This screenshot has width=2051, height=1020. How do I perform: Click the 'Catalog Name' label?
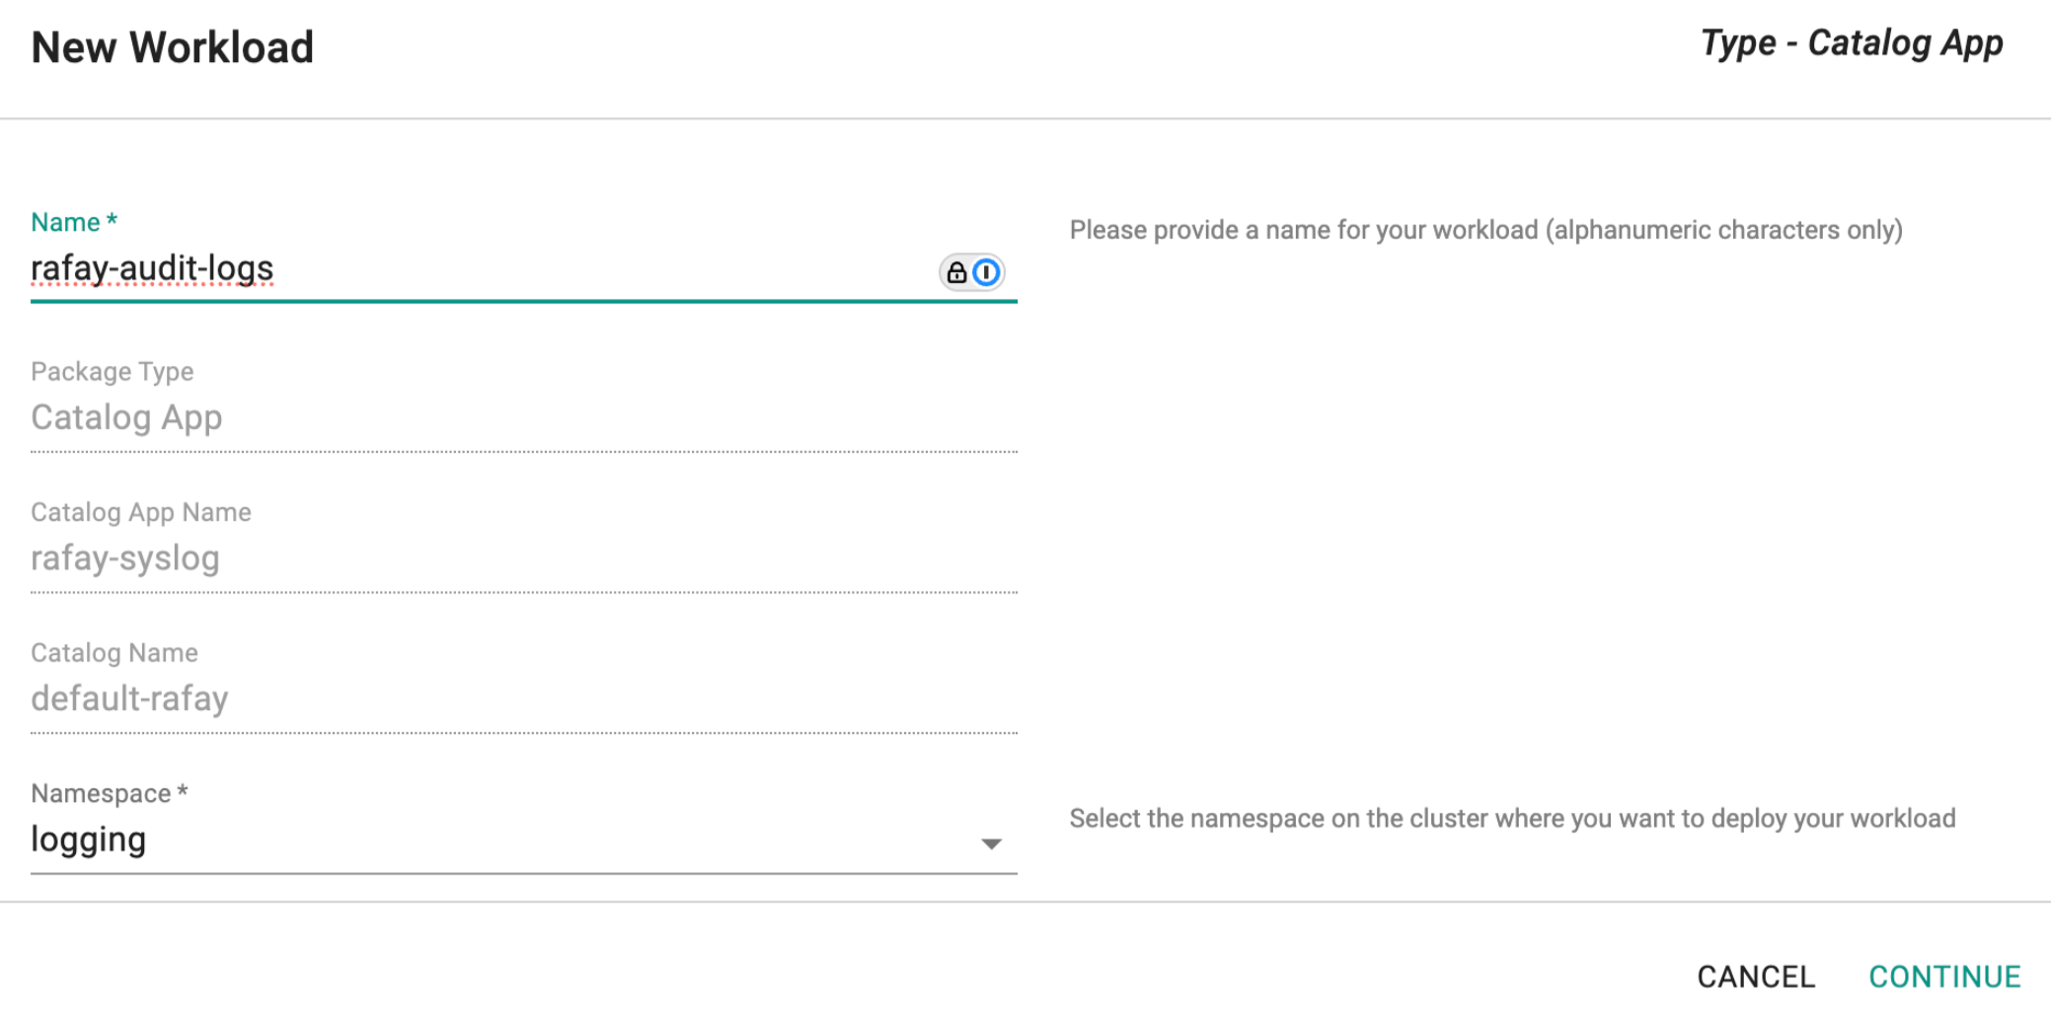(114, 653)
